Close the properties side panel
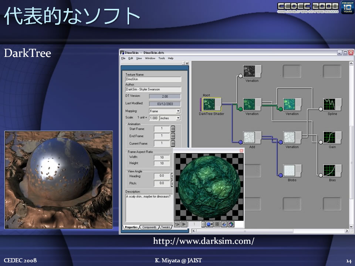The width and height of the screenshot is (355, 266). click(187, 63)
